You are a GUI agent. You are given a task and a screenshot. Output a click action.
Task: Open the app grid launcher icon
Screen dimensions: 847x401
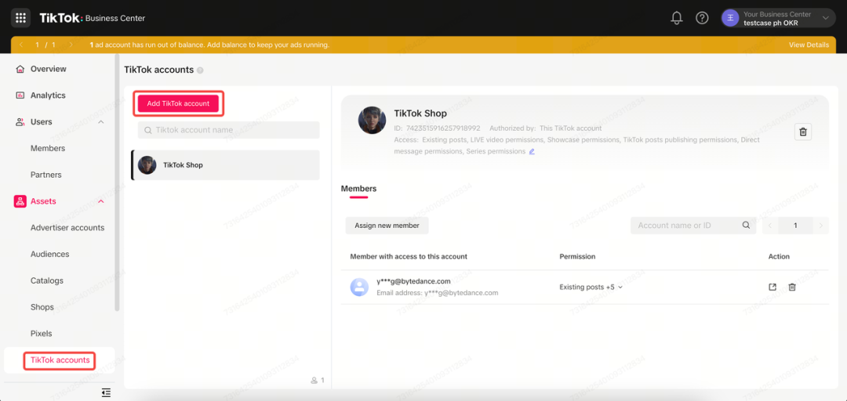pos(20,18)
